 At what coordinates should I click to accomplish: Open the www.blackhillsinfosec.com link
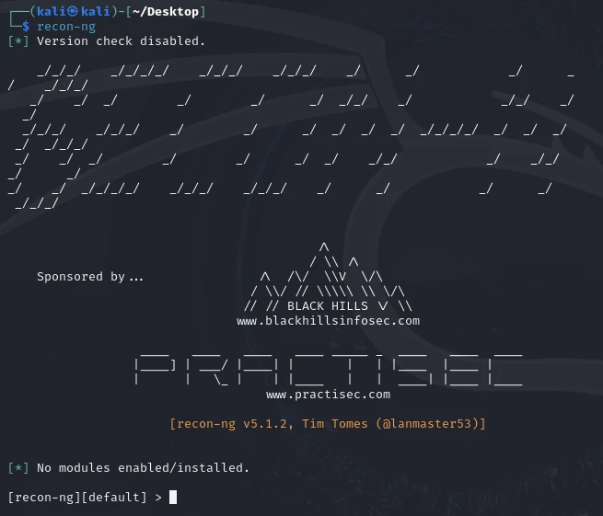pos(328,321)
